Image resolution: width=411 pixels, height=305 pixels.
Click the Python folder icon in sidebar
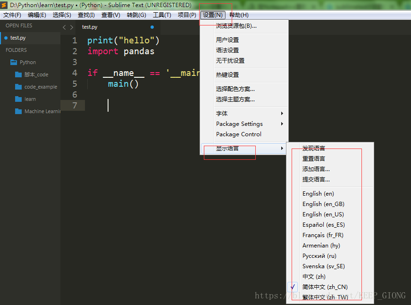(x=14, y=62)
